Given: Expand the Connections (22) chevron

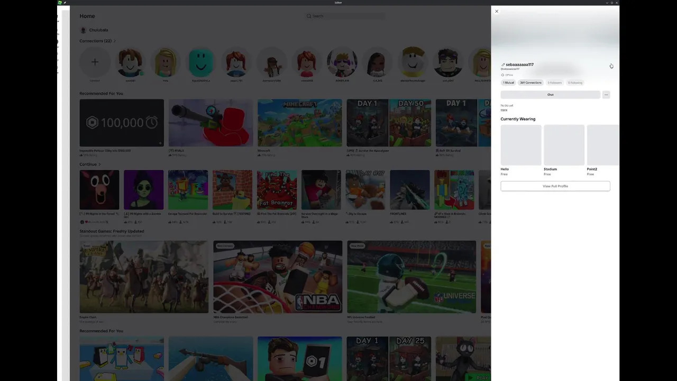Looking at the screenshot, I should tap(115, 41).
